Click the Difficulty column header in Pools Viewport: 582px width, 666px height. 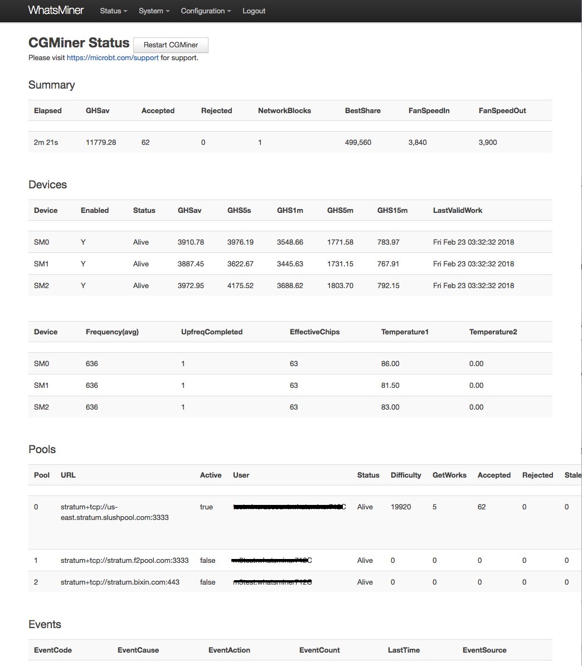406,475
